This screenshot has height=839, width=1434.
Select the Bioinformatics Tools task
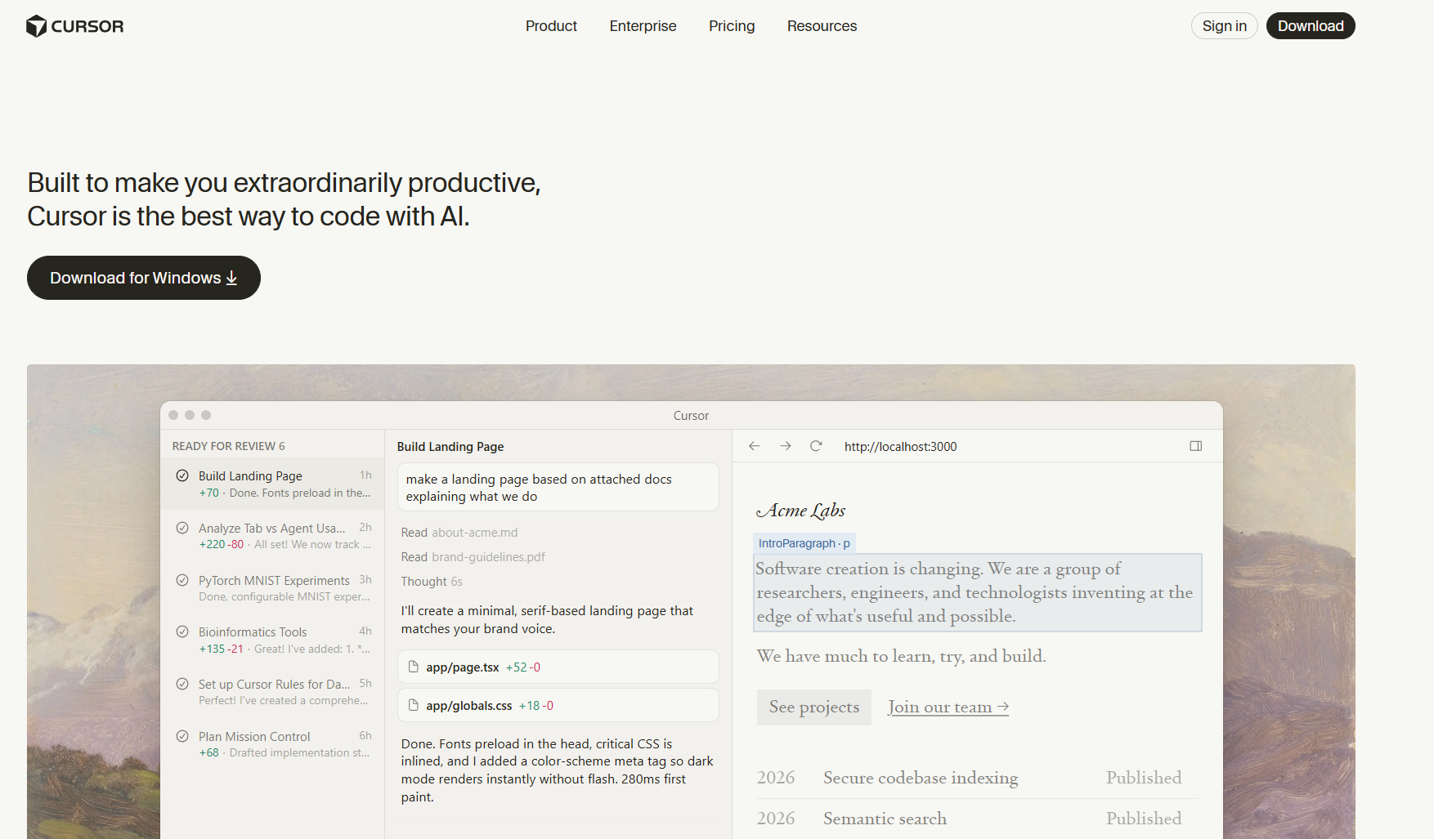point(273,640)
